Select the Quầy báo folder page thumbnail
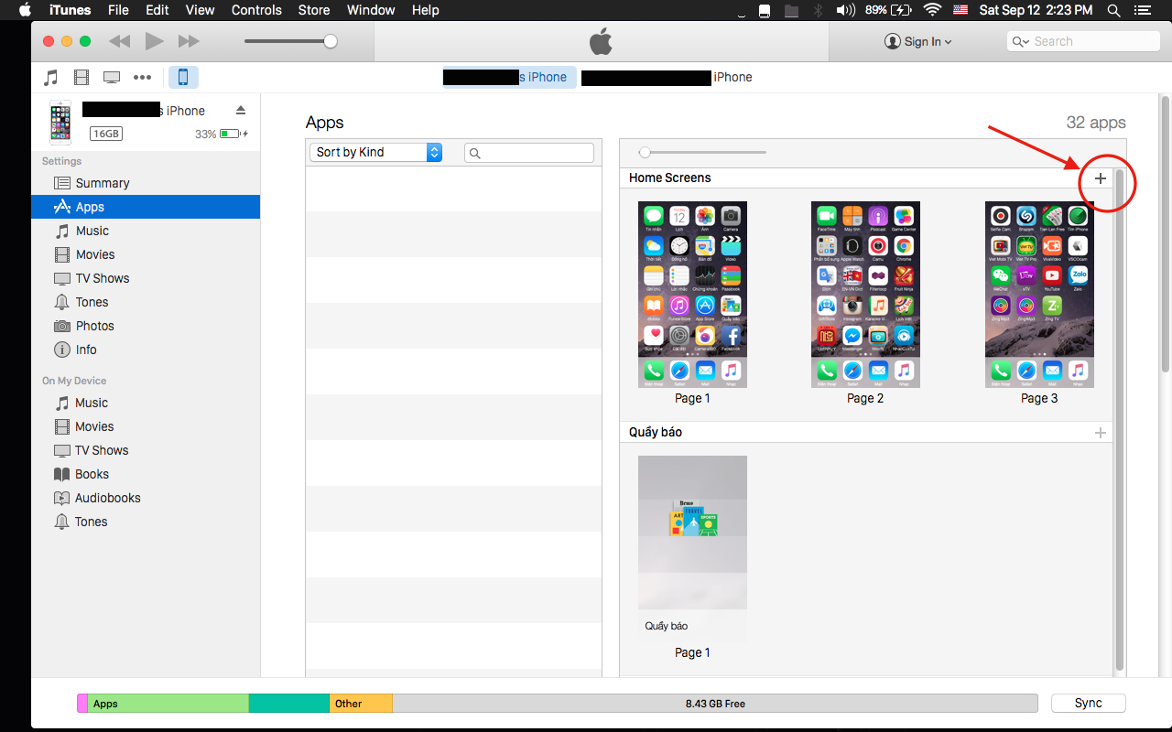Image resolution: width=1172 pixels, height=732 pixels. [692, 548]
